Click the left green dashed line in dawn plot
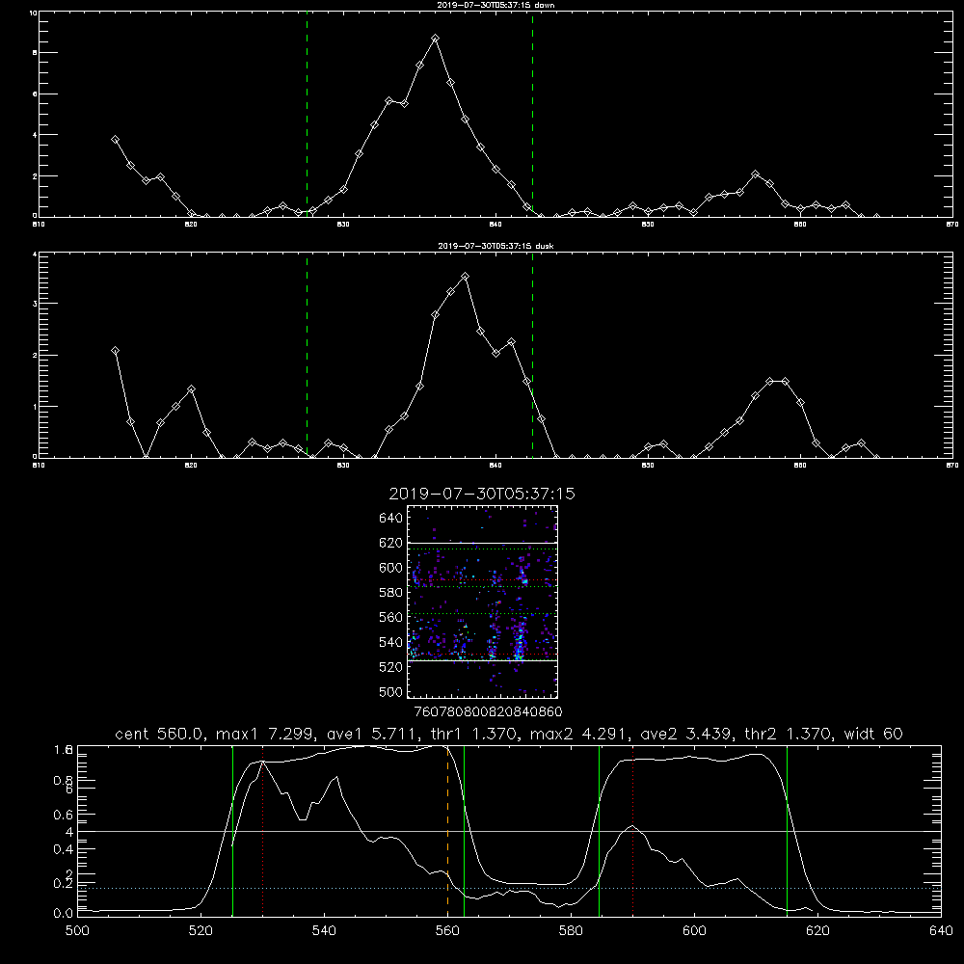Image resolution: width=964 pixels, height=964 pixels. [x=307, y=114]
